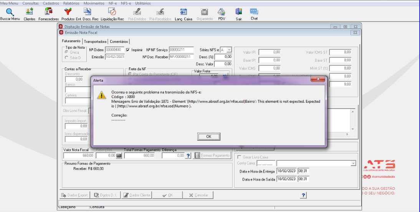Open Ent. Docs. Rec toolbar icon
The width and height of the screenshot is (420, 212).
(x=87, y=15)
